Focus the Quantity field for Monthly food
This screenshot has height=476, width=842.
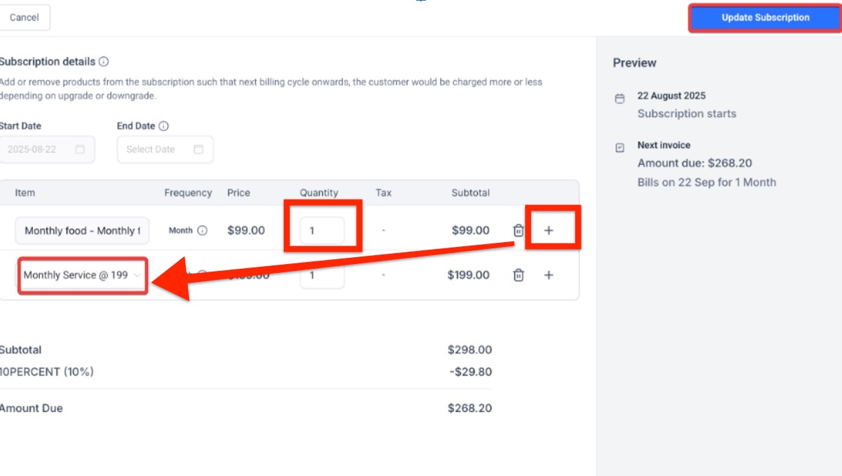coord(322,230)
